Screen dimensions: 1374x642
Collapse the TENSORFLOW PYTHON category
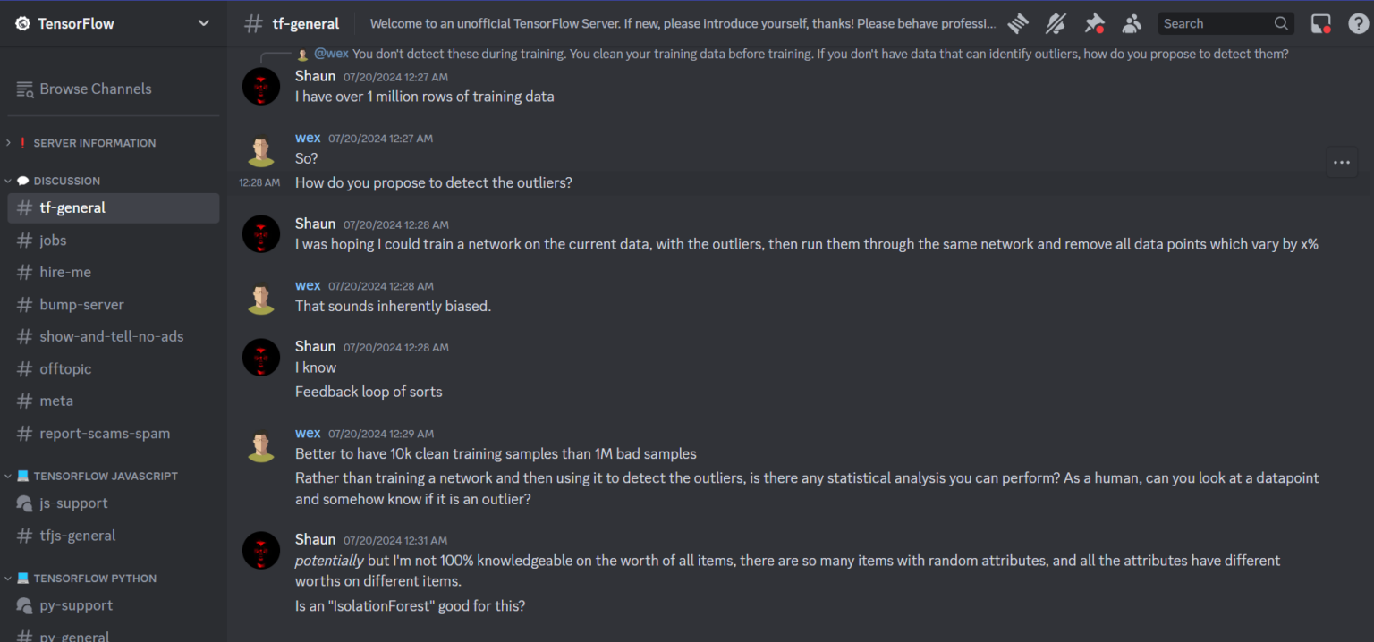pyautogui.click(x=101, y=578)
